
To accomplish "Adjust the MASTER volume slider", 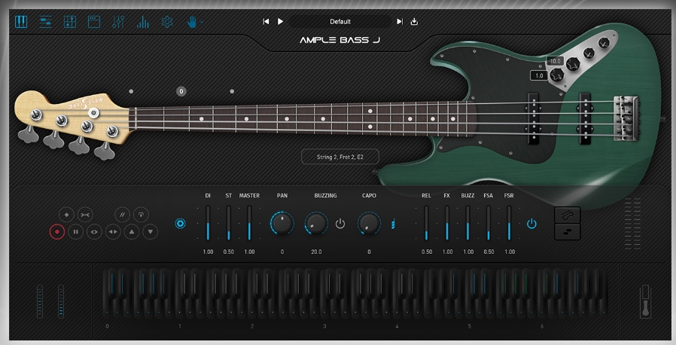I will tap(249, 223).
